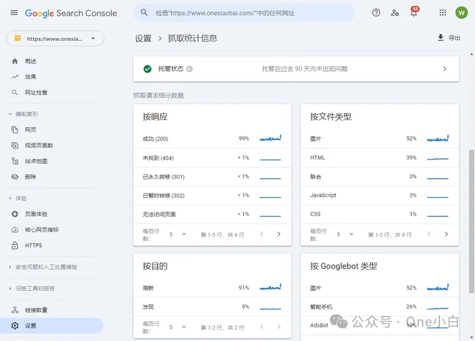Expand the 托管状态 row chevron
The width and height of the screenshot is (475, 341).
(445, 69)
